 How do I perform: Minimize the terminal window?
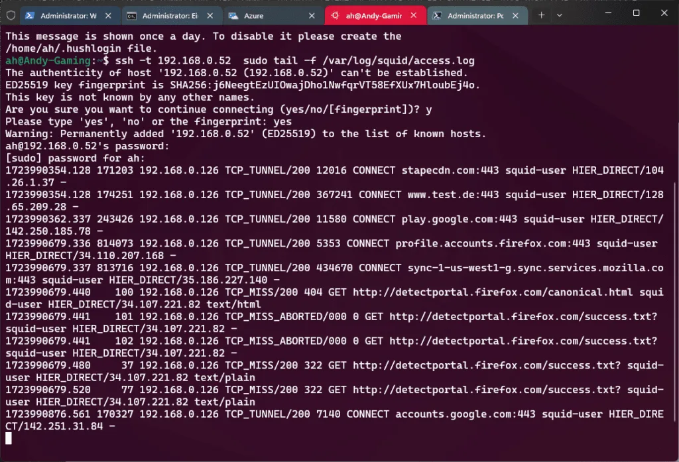click(x=609, y=13)
